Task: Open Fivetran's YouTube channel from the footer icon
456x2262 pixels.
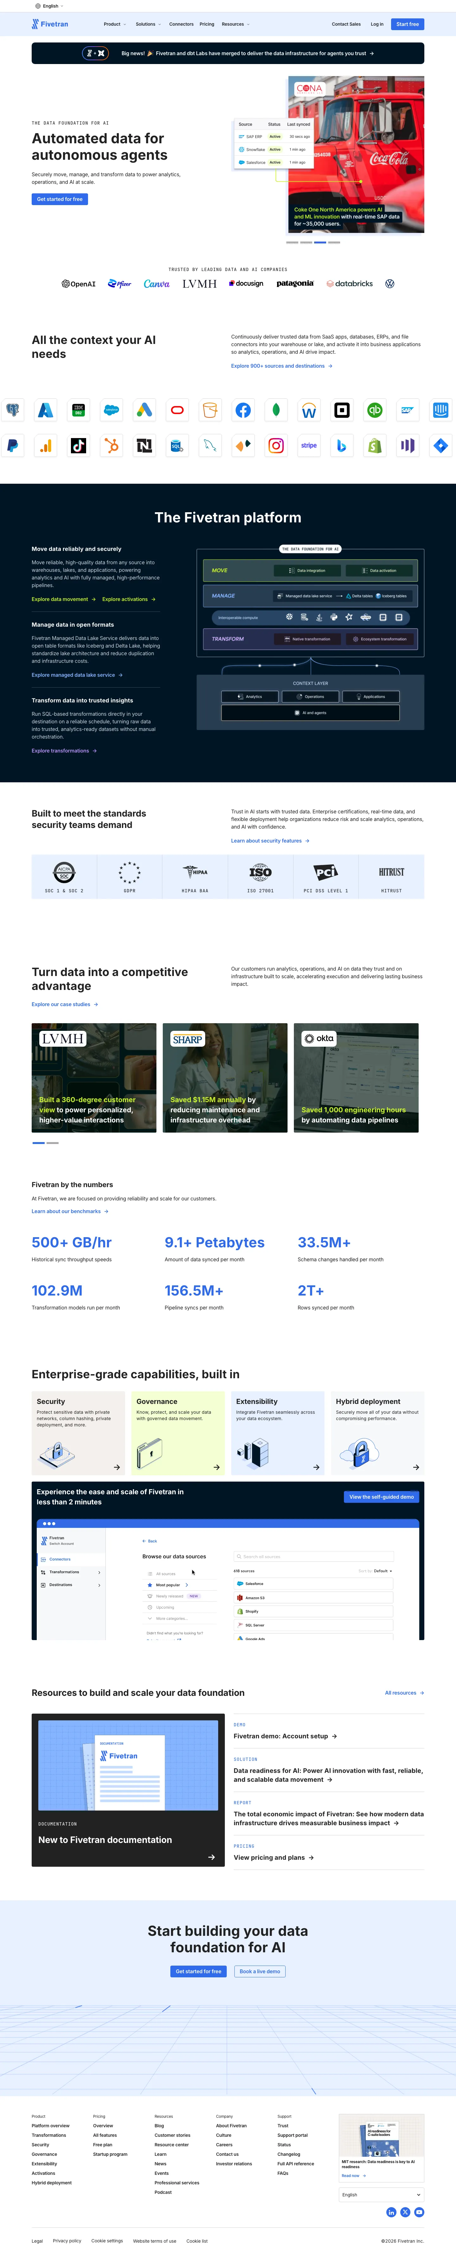Action: coord(419,2212)
